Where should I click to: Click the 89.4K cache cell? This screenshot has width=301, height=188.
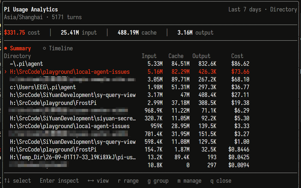click(182, 157)
